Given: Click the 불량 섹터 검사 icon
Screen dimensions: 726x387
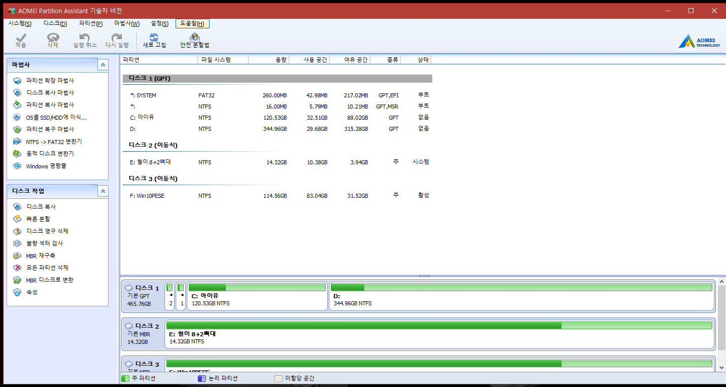Looking at the screenshot, I should point(17,243).
